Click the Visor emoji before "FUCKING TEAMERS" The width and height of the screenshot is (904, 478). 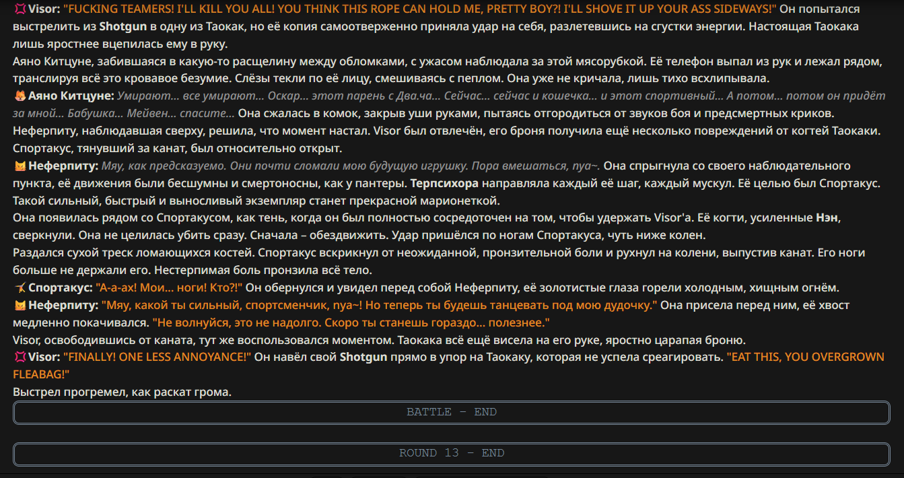tap(20, 10)
